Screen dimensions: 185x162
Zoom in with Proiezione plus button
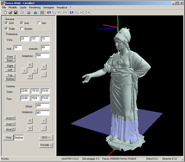[44, 67]
